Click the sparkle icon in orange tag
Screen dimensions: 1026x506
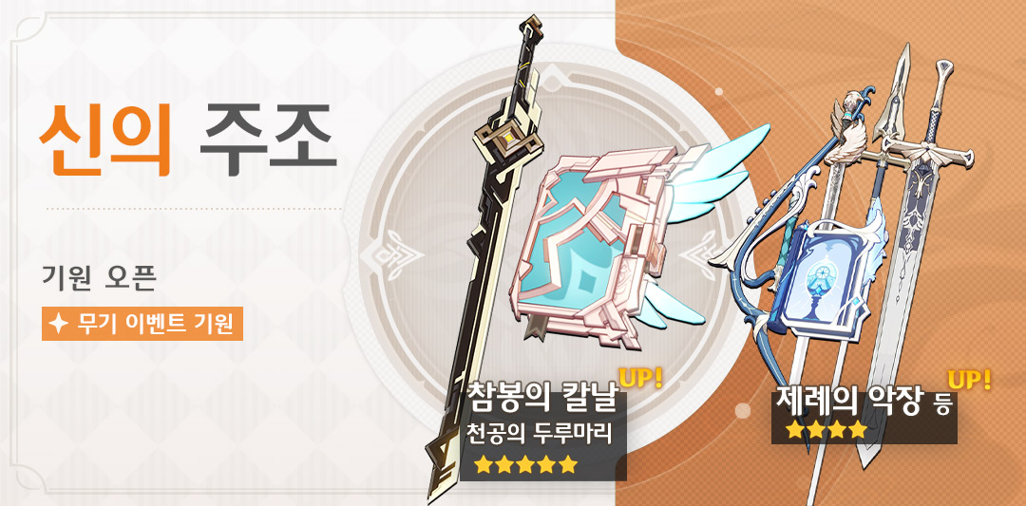pos(58,325)
